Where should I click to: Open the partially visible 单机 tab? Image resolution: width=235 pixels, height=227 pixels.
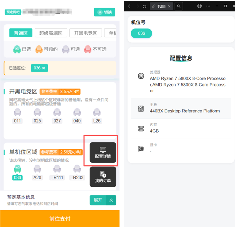(111, 33)
